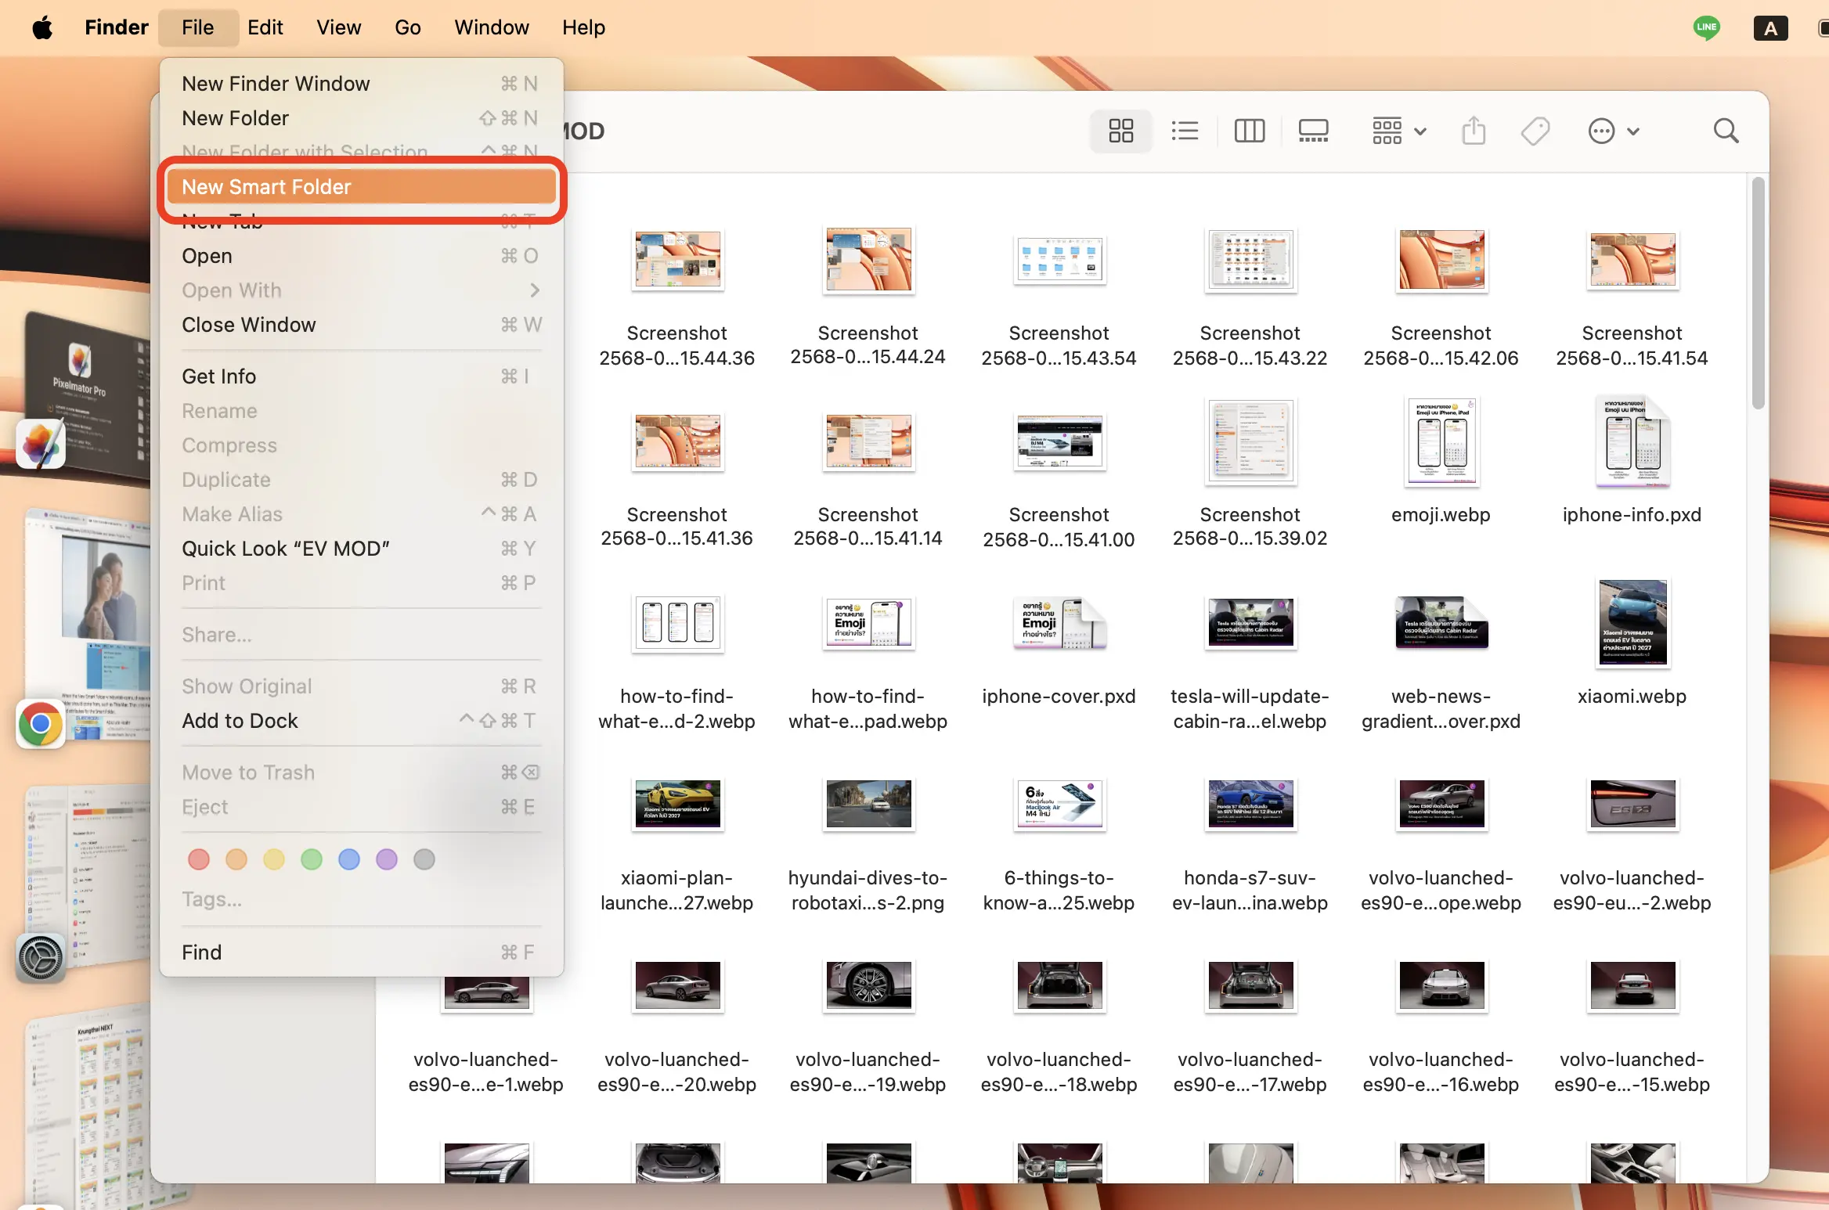Image resolution: width=1829 pixels, height=1210 pixels.
Task: Click the LINE menu bar icon
Action: pos(1706,28)
